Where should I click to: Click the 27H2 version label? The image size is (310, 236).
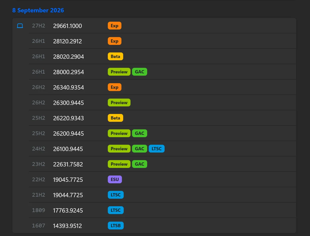coord(39,26)
